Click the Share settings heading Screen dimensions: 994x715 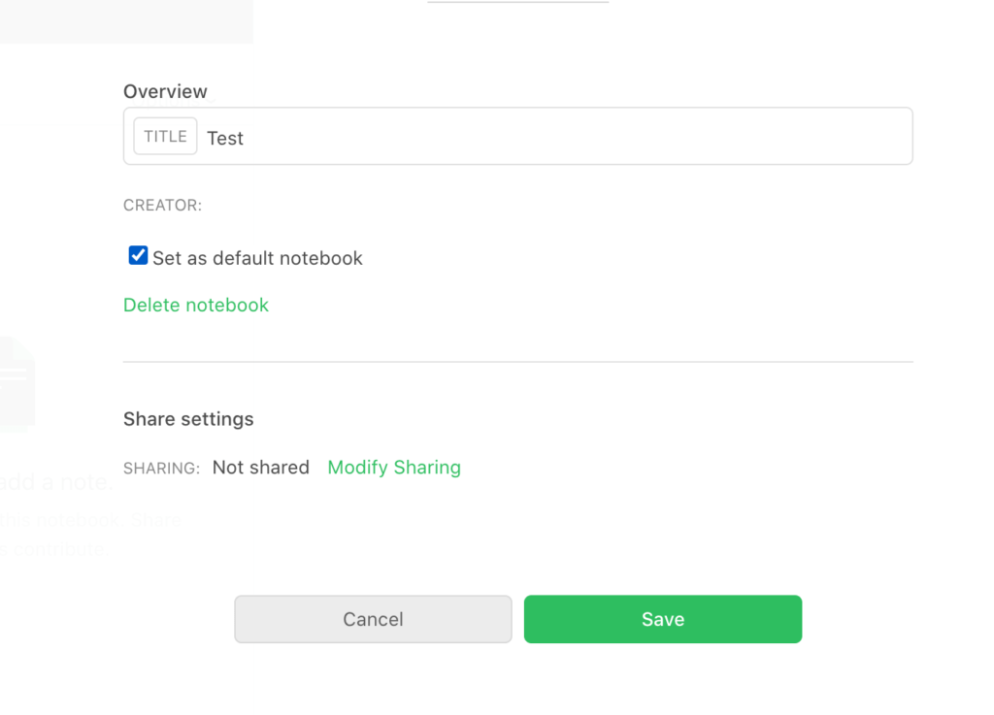pos(187,419)
